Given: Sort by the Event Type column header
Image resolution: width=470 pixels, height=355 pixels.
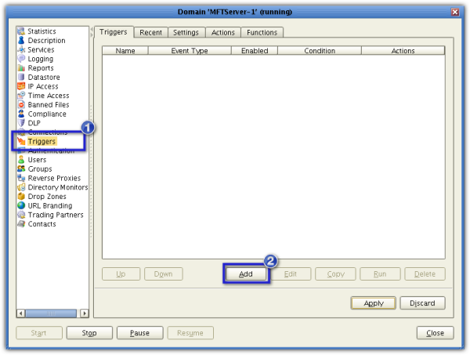Looking at the screenshot, I should coord(190,50).
